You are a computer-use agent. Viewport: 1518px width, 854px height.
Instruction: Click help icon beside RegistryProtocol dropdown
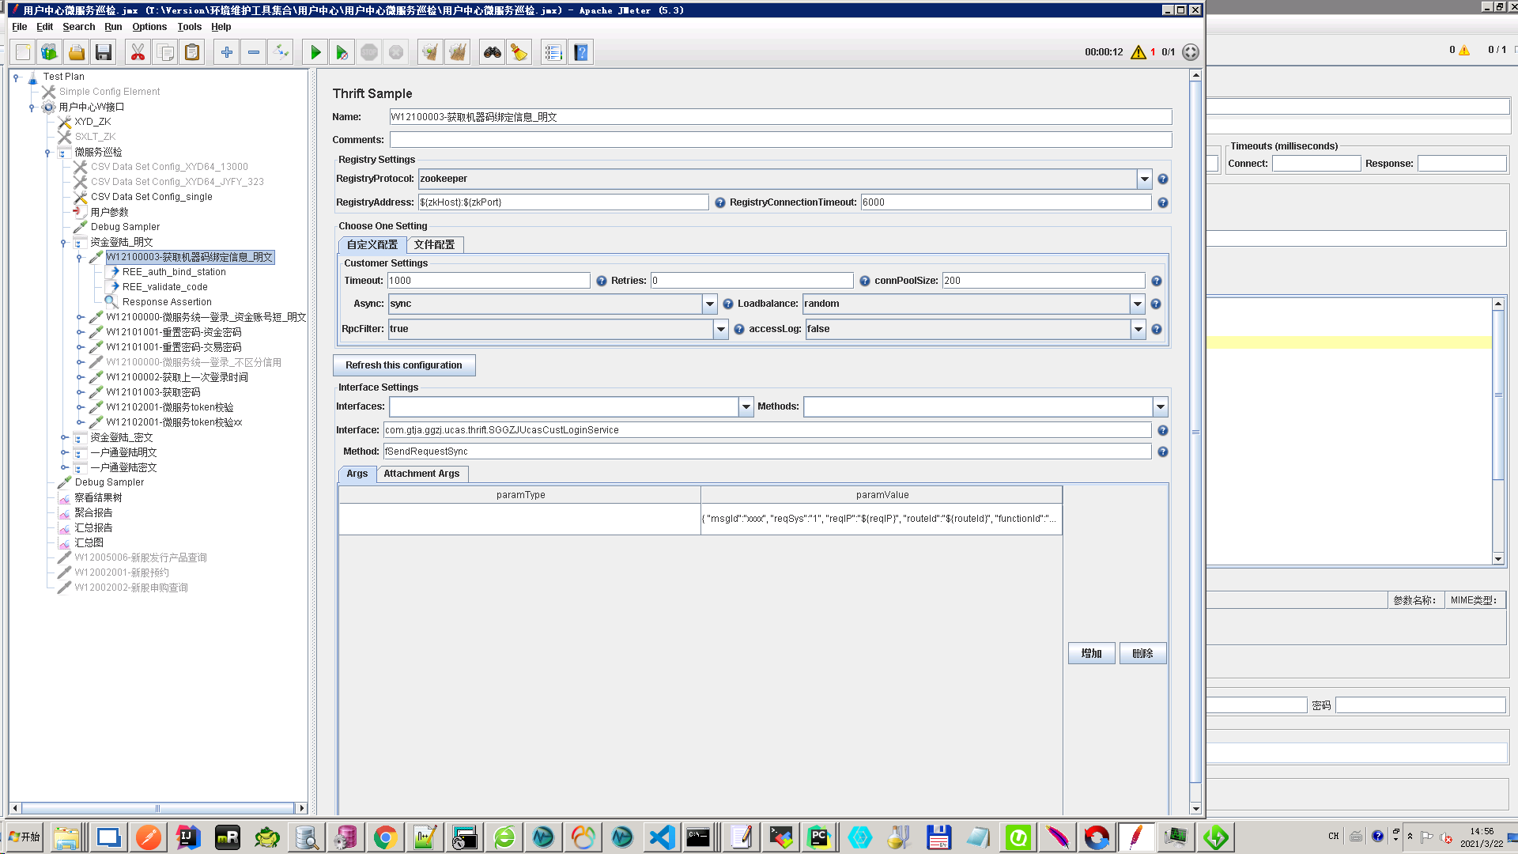click(x=1162, y=179)
